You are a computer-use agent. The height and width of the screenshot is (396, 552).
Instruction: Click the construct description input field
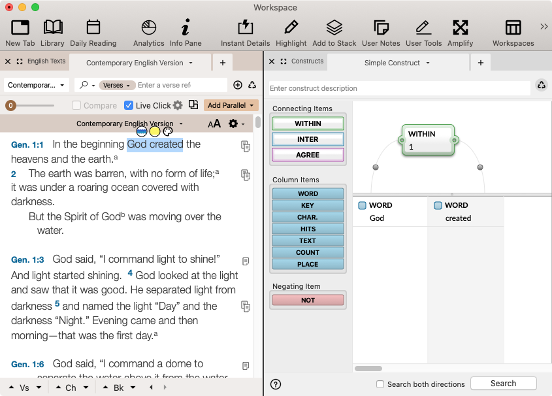click(x=398, y=88)
